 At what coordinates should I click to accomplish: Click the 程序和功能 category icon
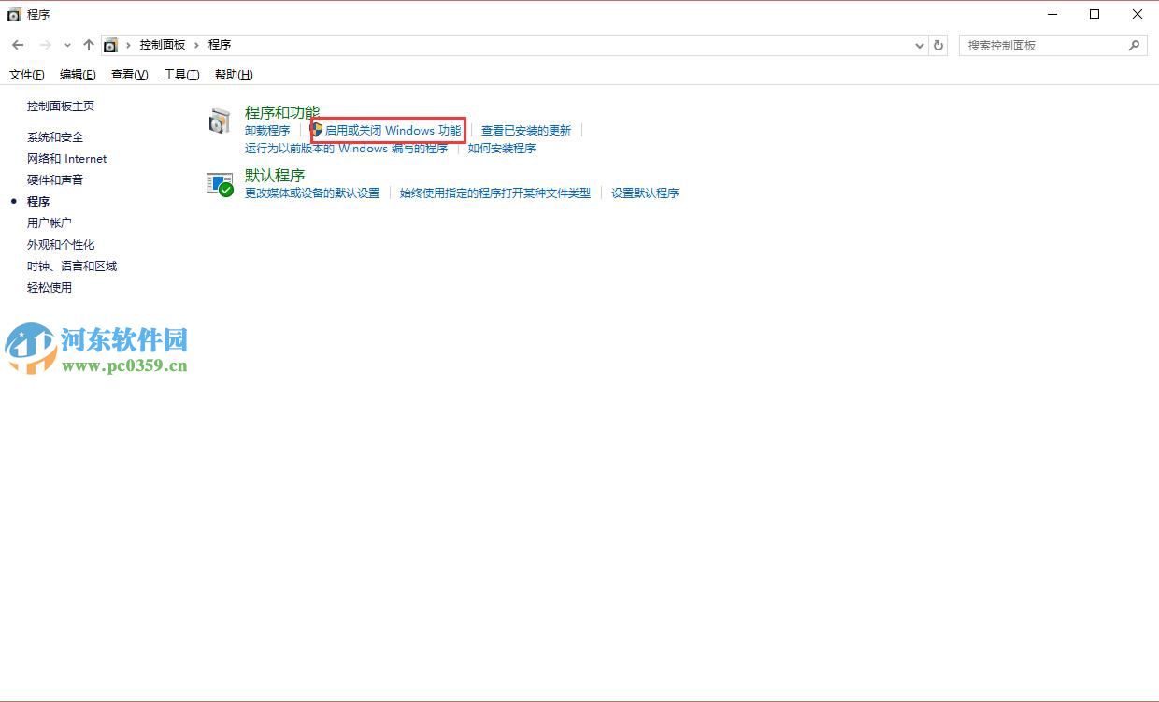(220, 122)
